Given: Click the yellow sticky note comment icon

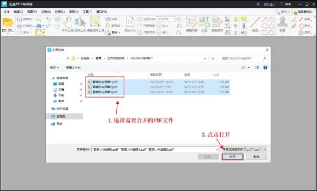Looking at the screenshot, I should click(x=244, y=19).
